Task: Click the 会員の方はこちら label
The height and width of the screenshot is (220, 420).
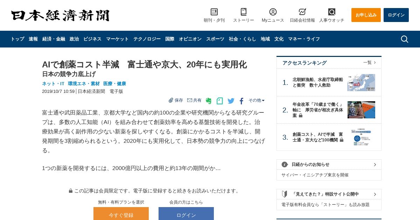Action: (x=186, y=202)
